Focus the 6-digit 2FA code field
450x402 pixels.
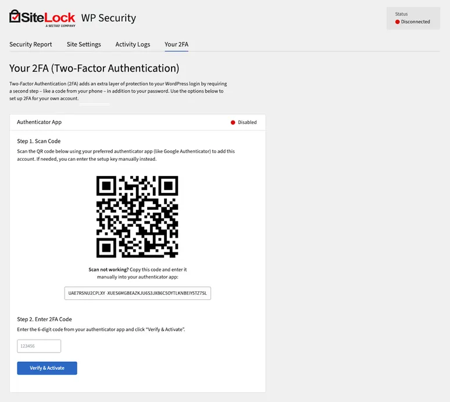[x=39, y=346]
